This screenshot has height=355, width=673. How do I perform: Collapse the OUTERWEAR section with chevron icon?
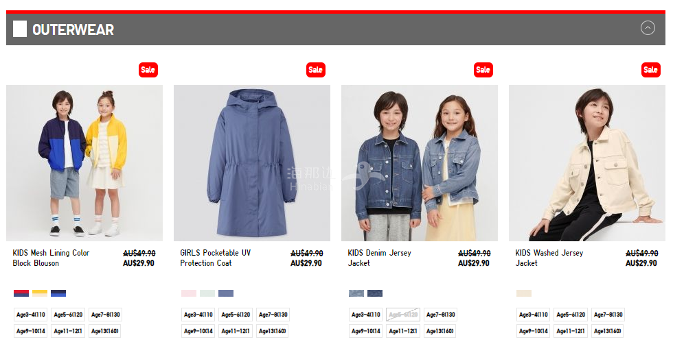click(x=647, y=28)
